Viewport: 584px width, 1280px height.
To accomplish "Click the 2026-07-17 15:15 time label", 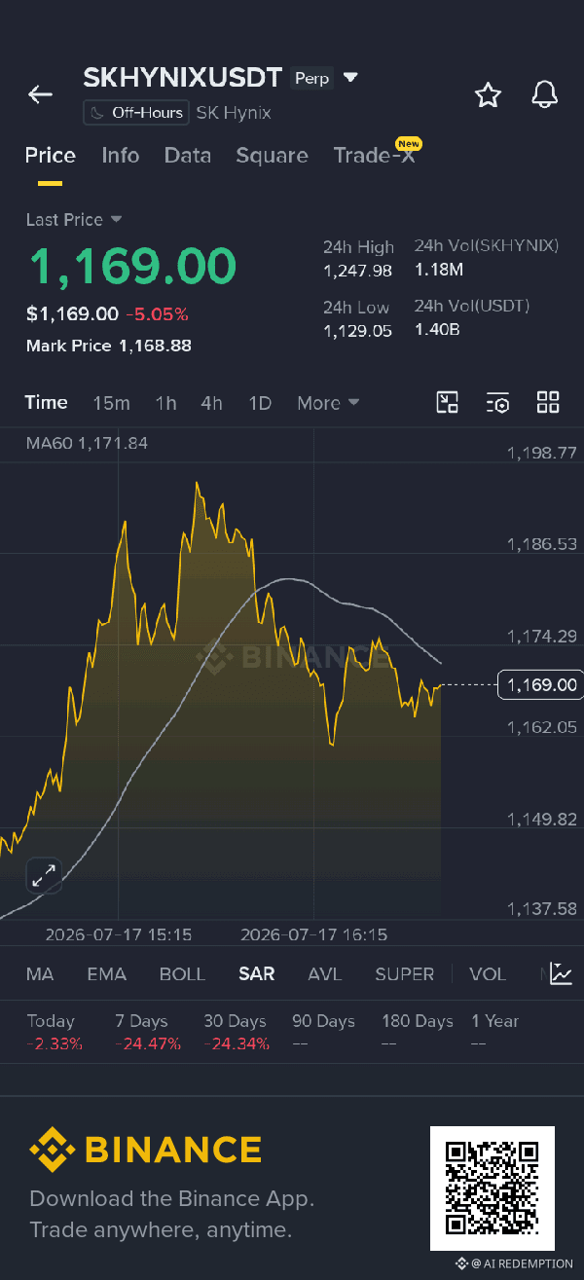I will click(x=119, y=934).
